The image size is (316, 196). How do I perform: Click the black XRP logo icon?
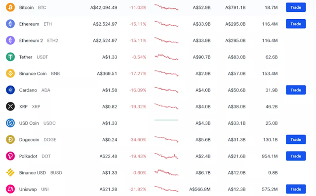[x=10, y=106]
